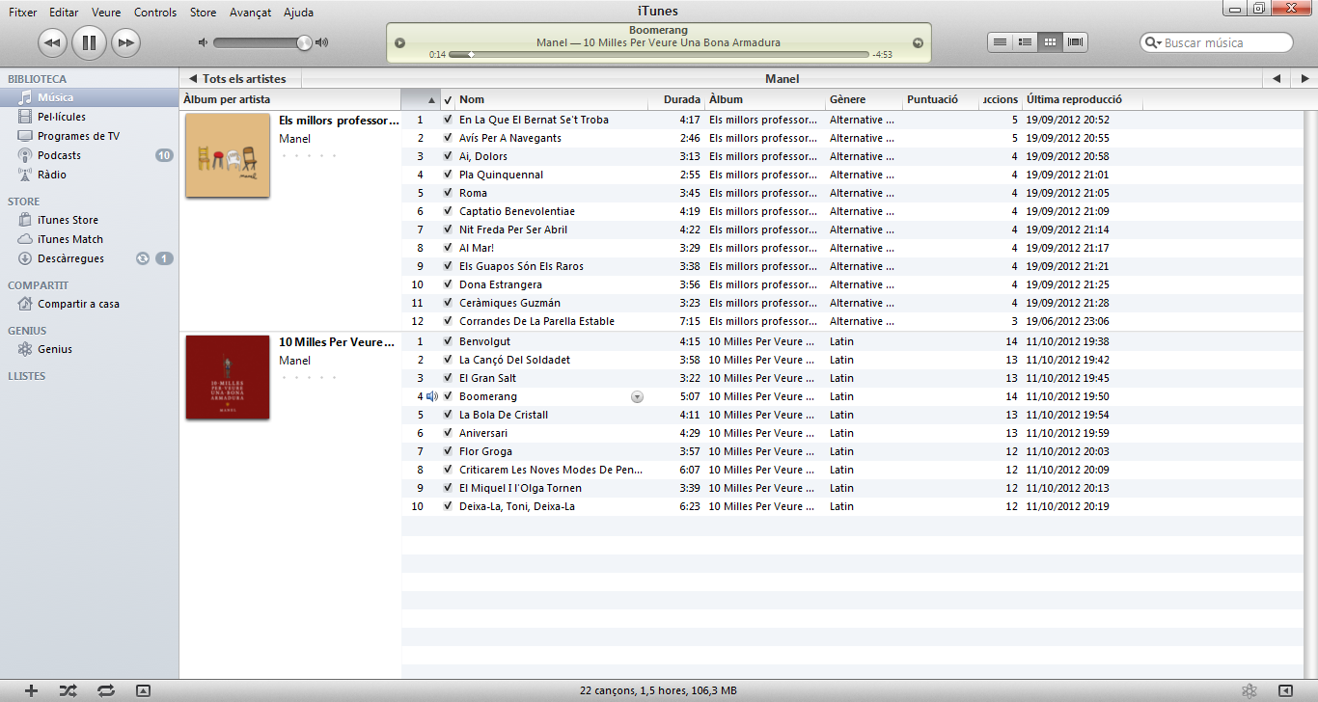Switch to Cover Flow view
The image size is (1318, 702).
1075,42
